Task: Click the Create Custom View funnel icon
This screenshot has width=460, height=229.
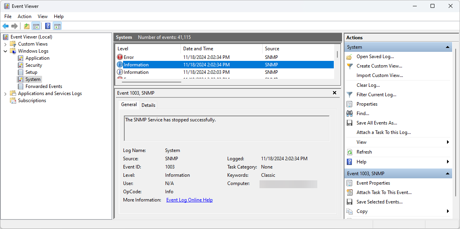Action: click(x=350, y=66)
